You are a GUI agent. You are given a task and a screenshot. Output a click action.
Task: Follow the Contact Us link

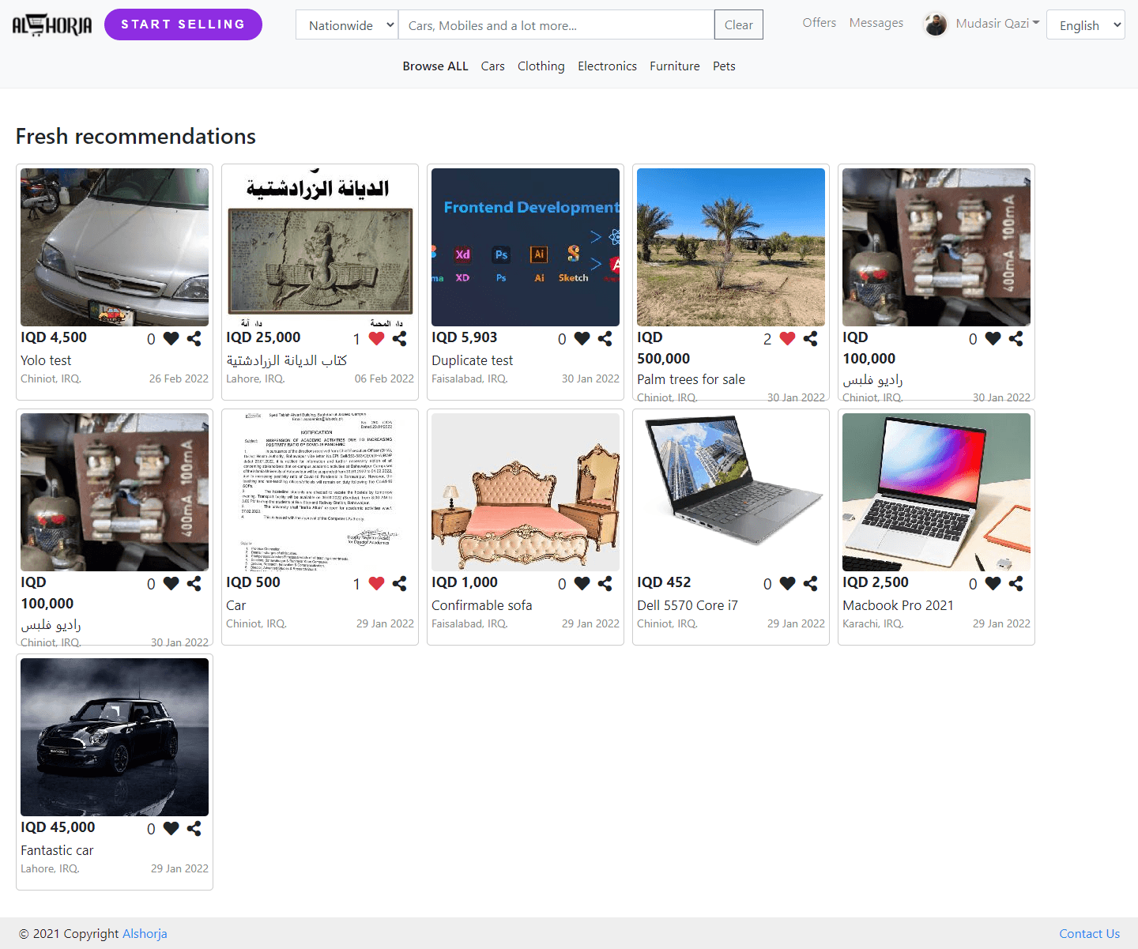click(x=1089, y=933)
